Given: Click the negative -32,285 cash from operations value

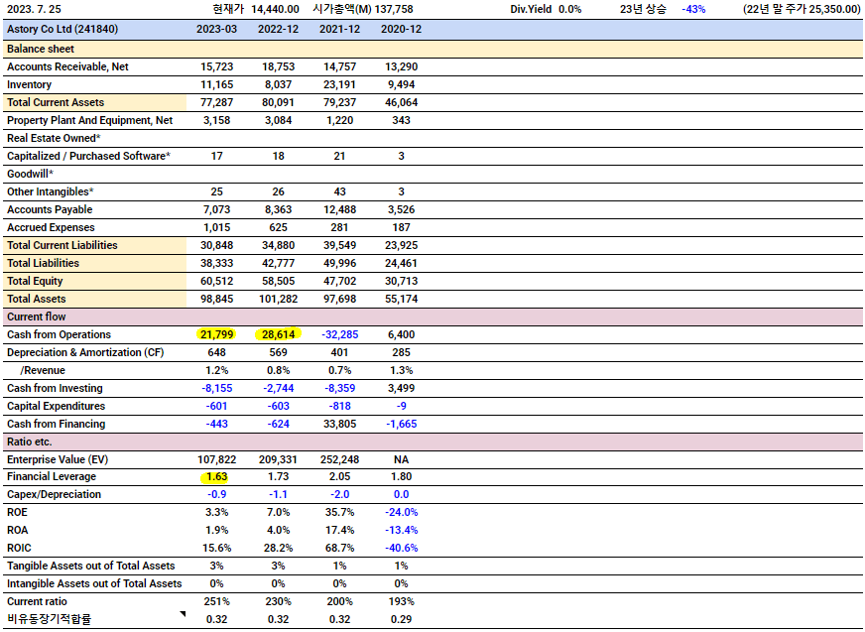Looking at the screenshot, I should coord(339,335).
